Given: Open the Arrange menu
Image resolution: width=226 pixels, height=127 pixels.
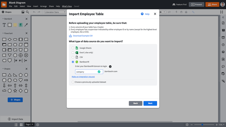Looking at the screenshot, I should tap(43, 6).
